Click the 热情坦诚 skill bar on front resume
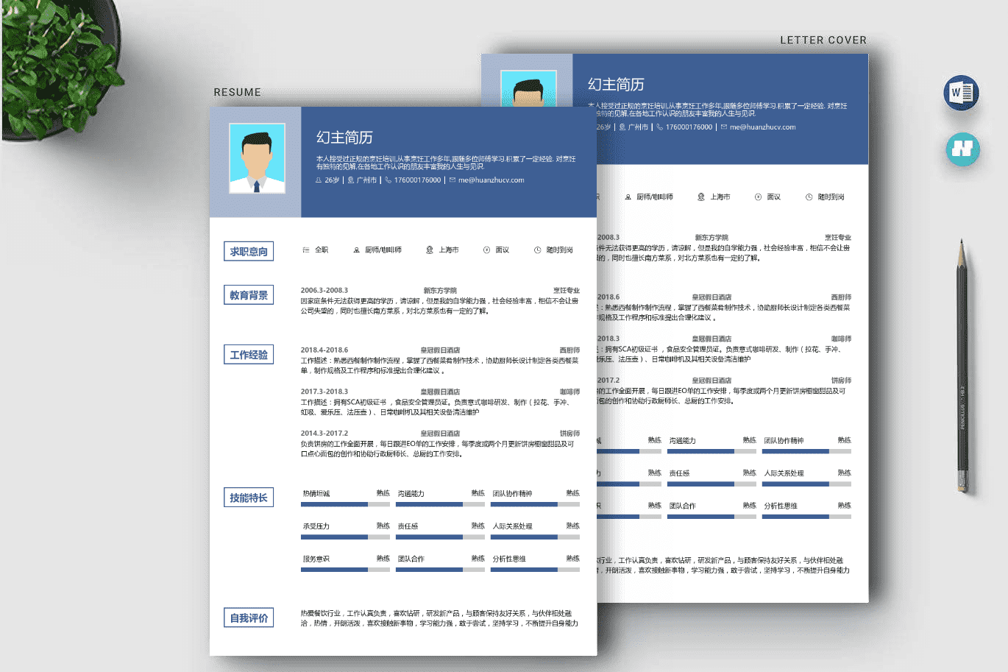Screen dimensions: 1008x672 point(345,504)
